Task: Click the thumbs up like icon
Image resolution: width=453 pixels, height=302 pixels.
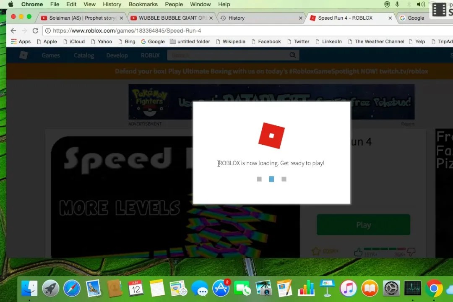Action: point(358,252)
